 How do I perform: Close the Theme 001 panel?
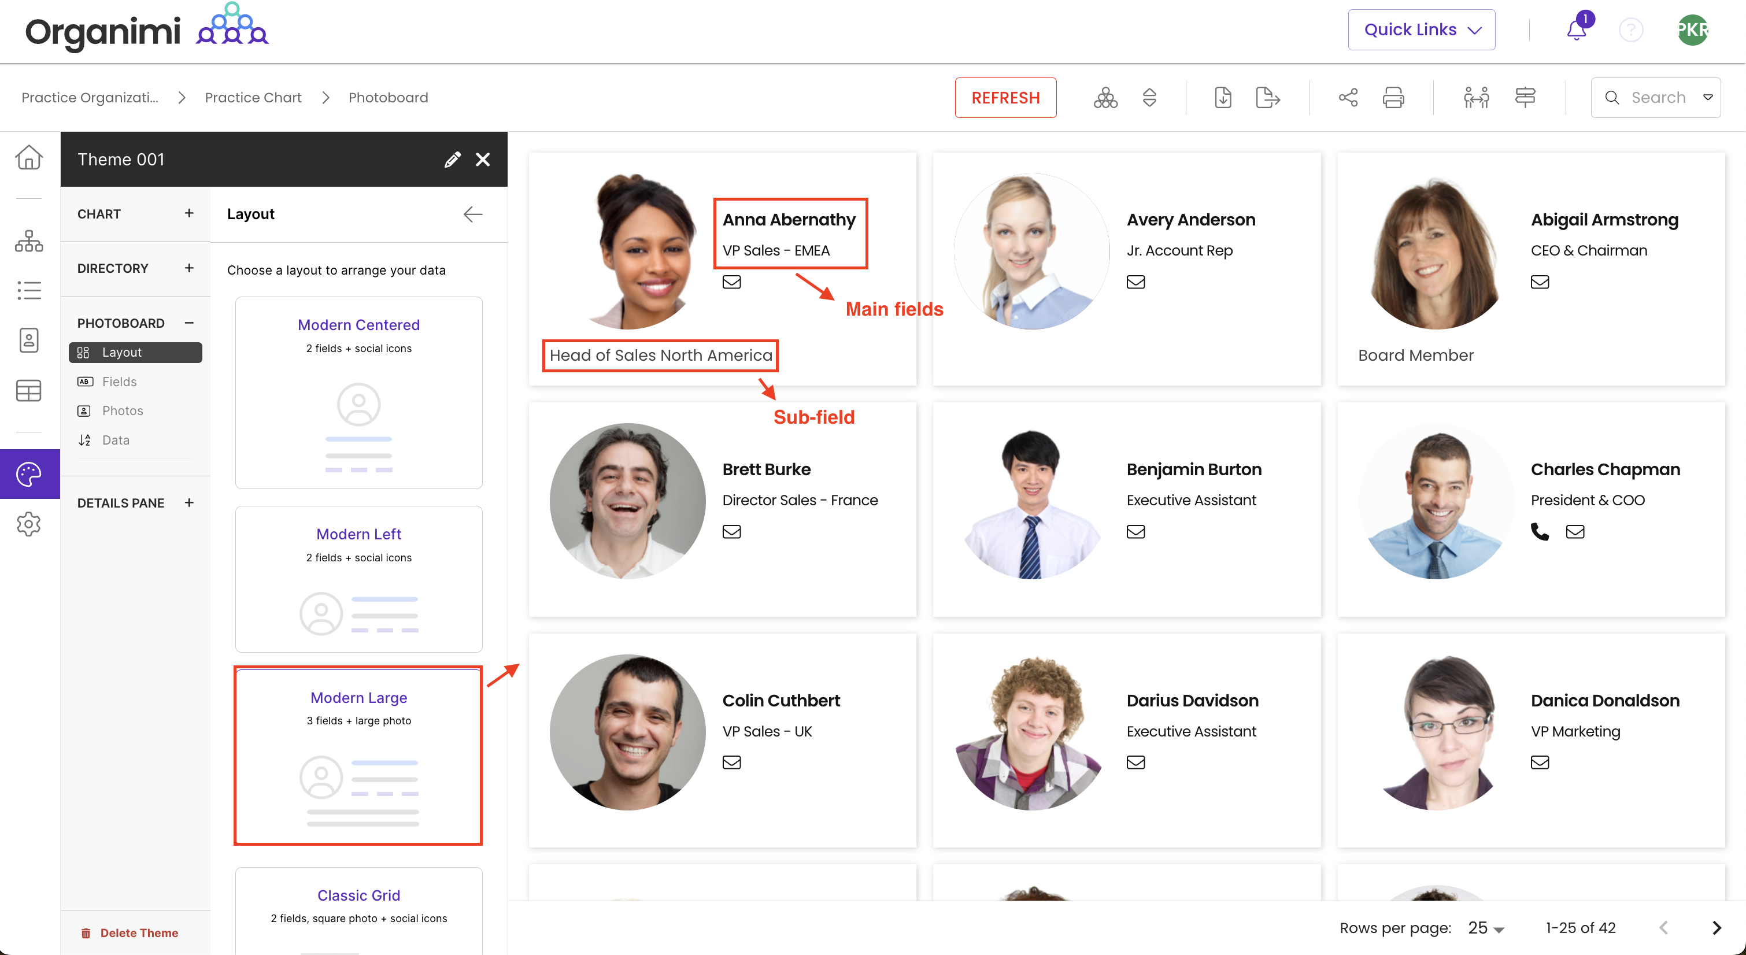483,160
